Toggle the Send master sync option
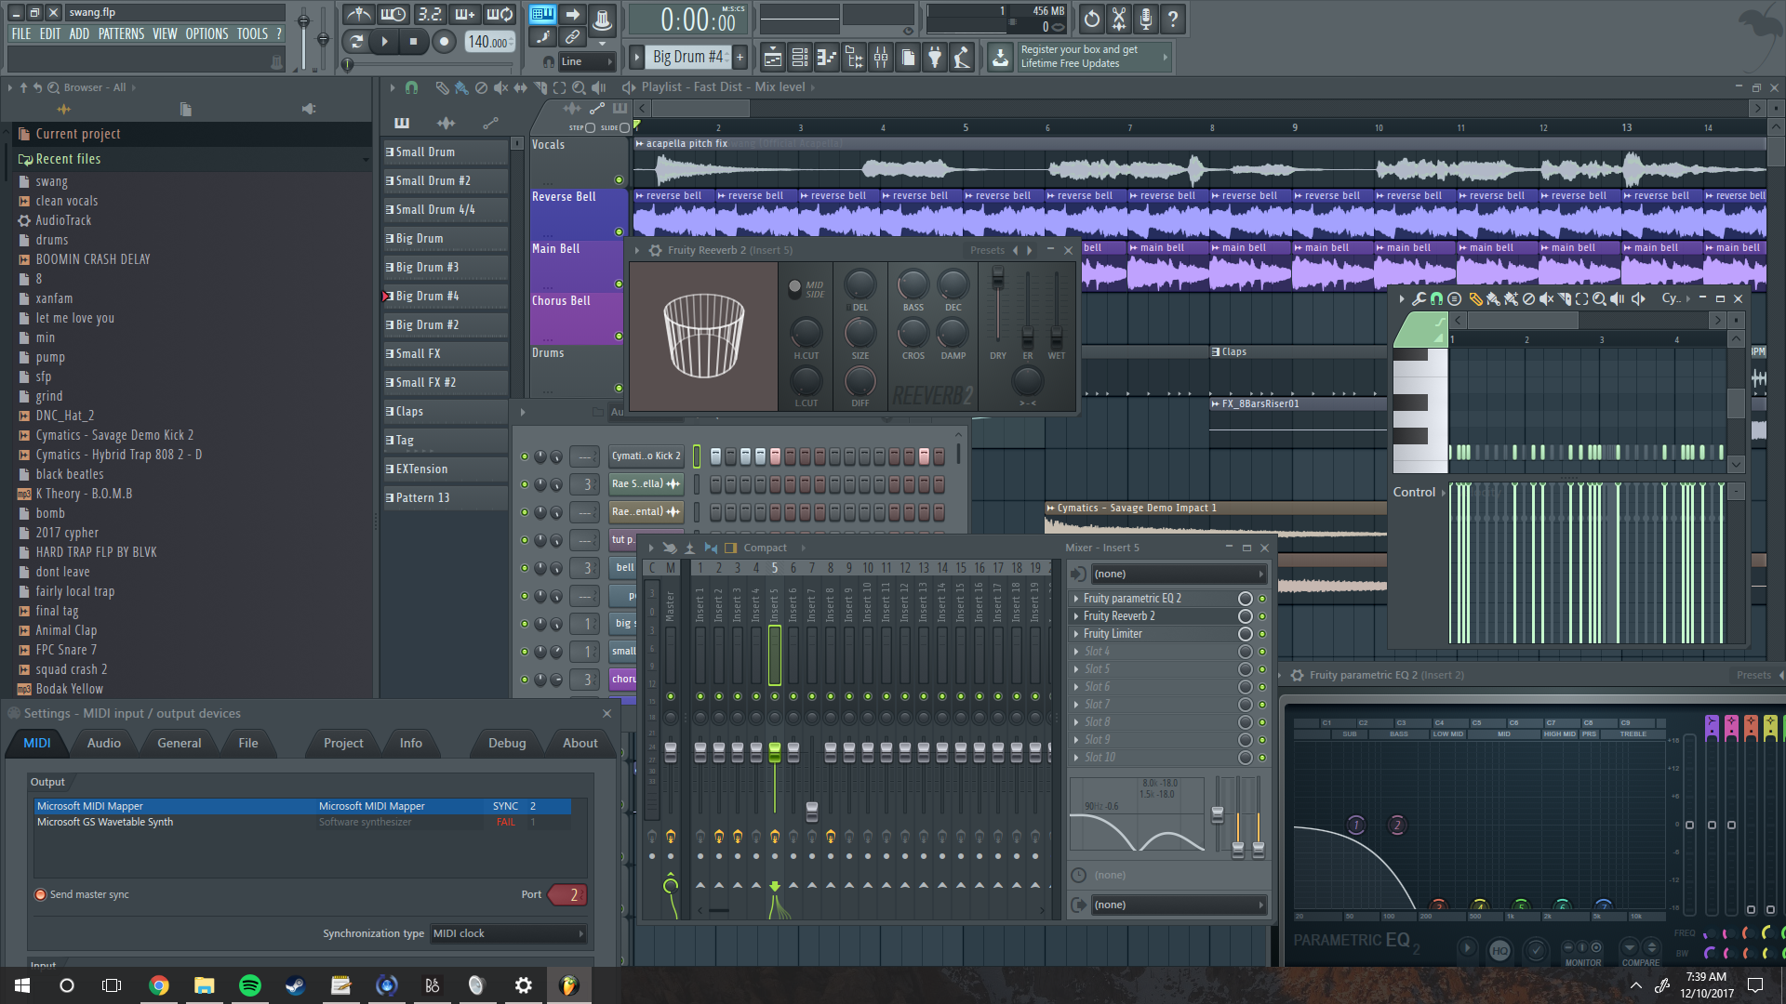1786x1004 pixels. pyautogui.click(x=41, y=894)
